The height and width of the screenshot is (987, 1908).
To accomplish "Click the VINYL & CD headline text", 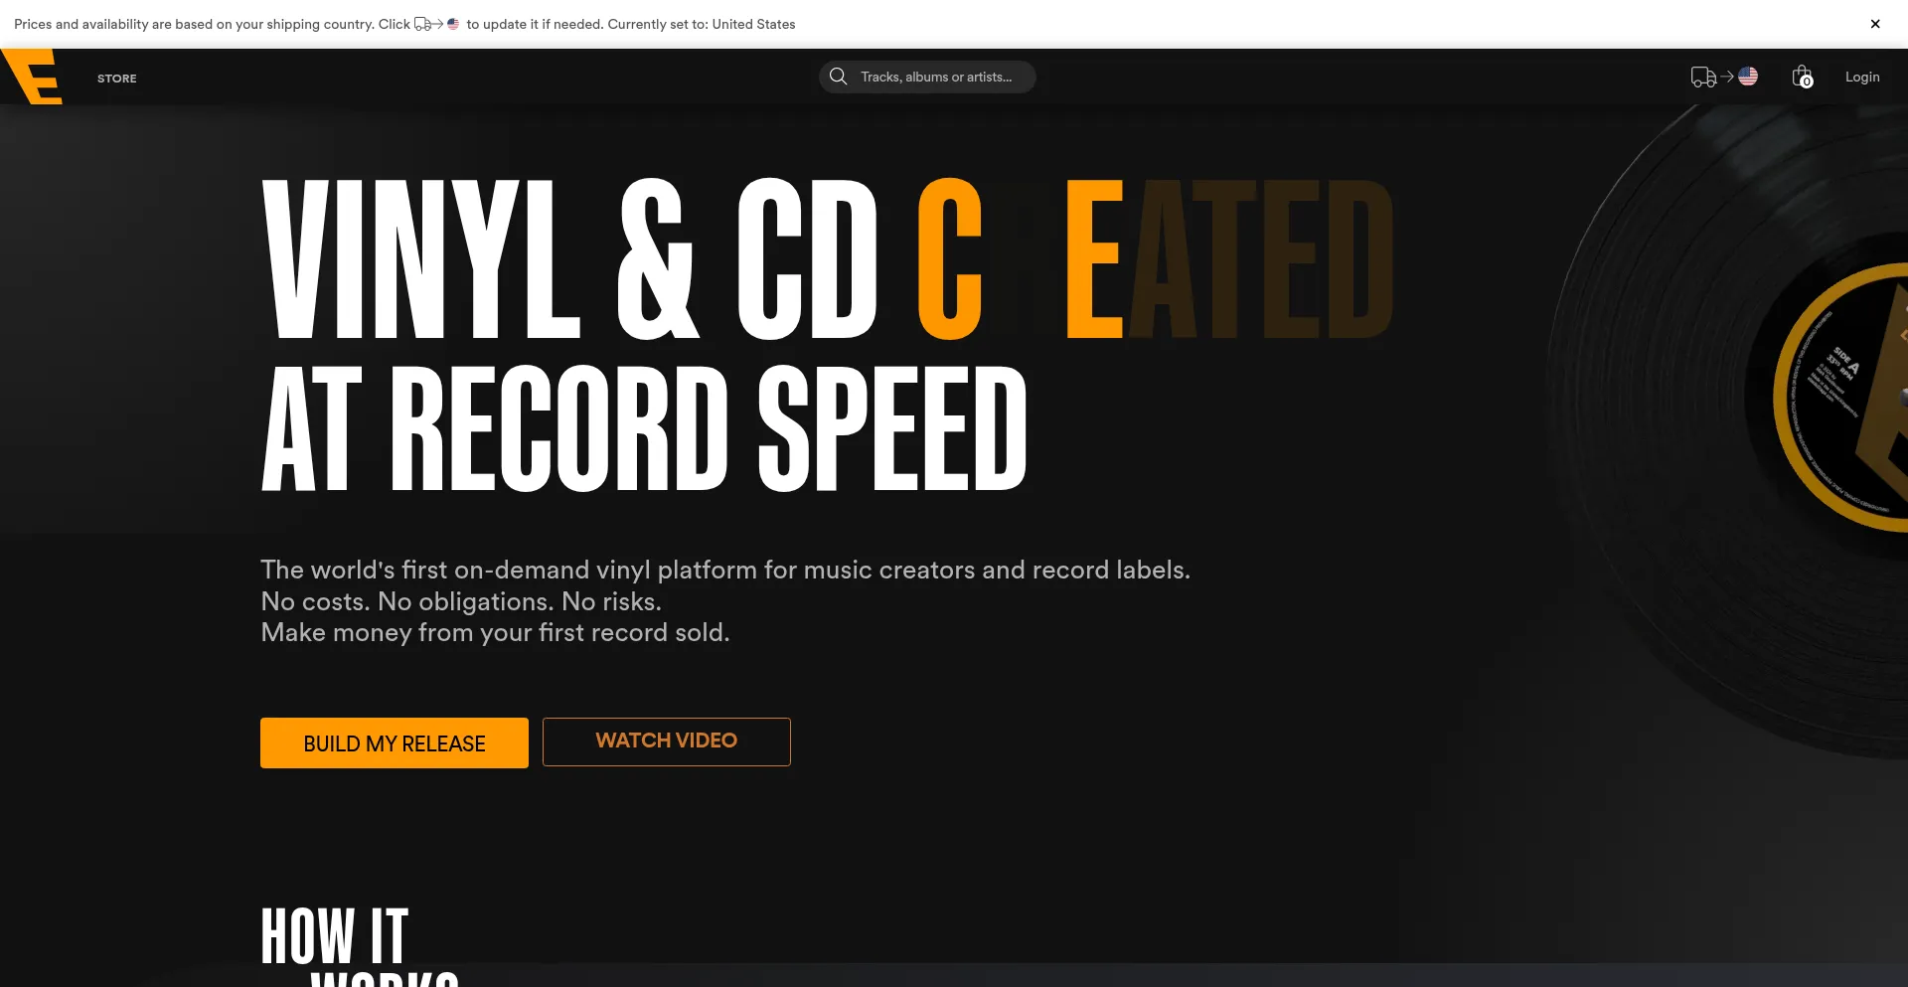I will click(569, 260).
